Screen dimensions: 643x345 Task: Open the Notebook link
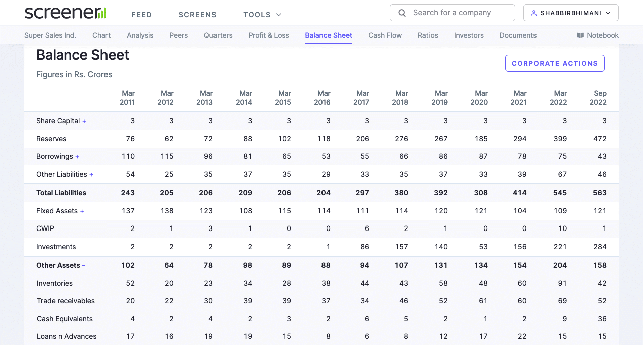tap(598, 35)
